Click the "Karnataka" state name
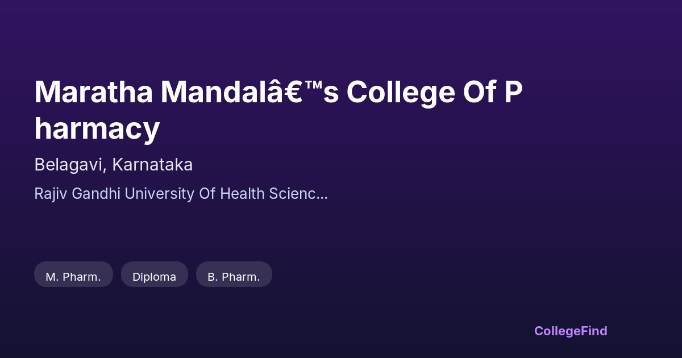 point(152,165)
